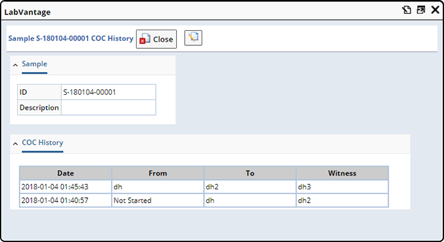Select the row dated 2018-01-04 01:45:43
The image size is (444, 242).
(x=204, y=187)
